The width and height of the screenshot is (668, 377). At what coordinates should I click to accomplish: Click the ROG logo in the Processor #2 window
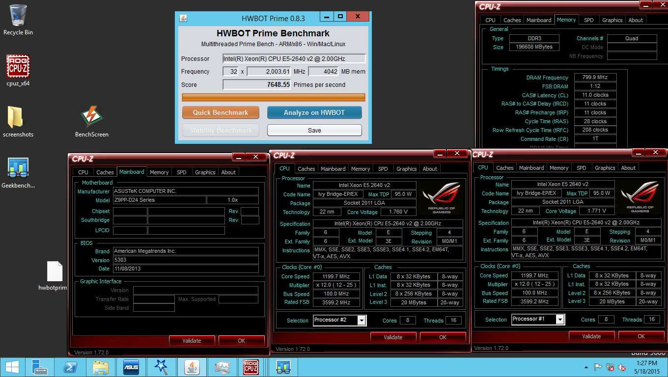click(442, 198)
